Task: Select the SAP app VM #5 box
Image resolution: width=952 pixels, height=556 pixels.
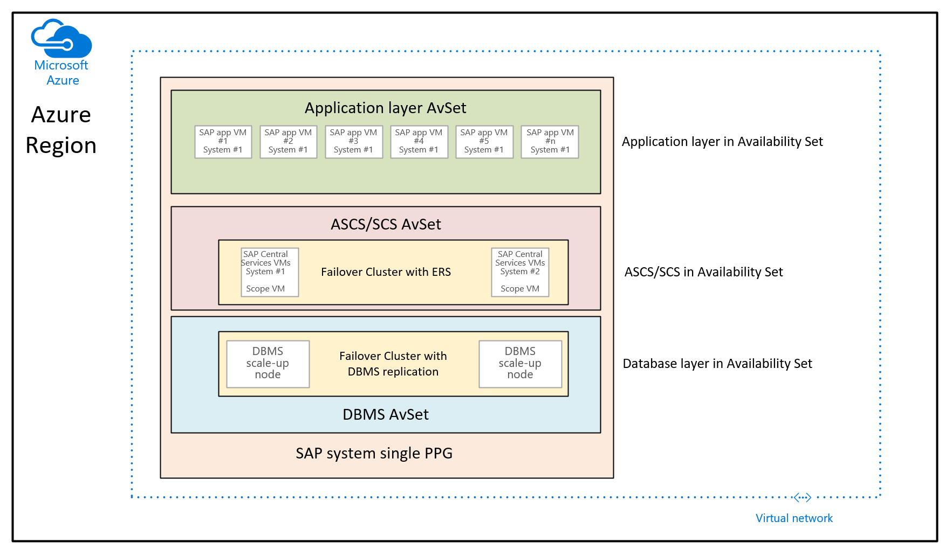Action: [x=484, y=142]
